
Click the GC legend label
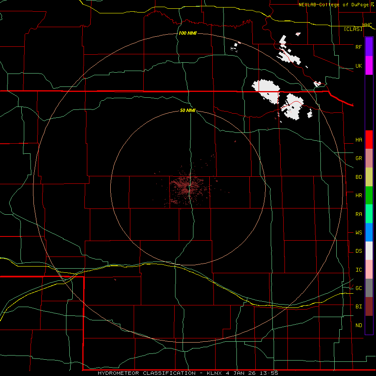[358, 288]
